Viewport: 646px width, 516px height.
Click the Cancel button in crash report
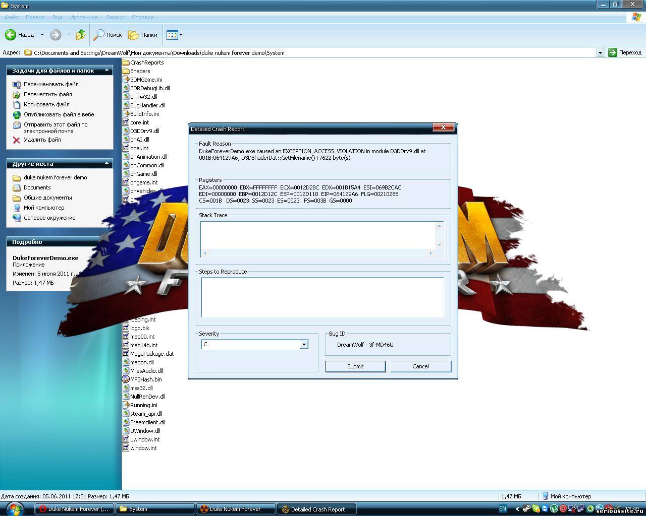tap(420, 366)
